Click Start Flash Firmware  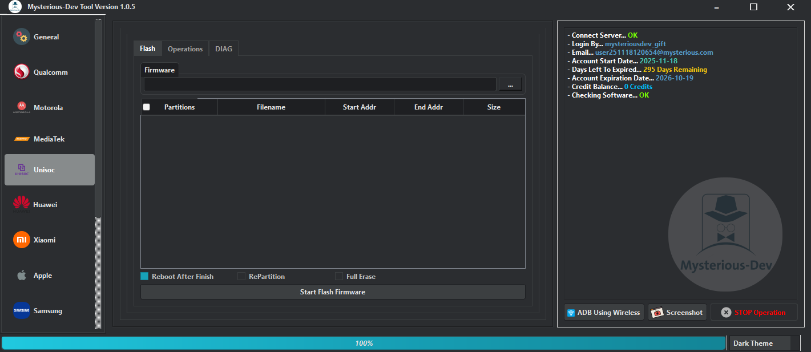(x=332, y=292)
